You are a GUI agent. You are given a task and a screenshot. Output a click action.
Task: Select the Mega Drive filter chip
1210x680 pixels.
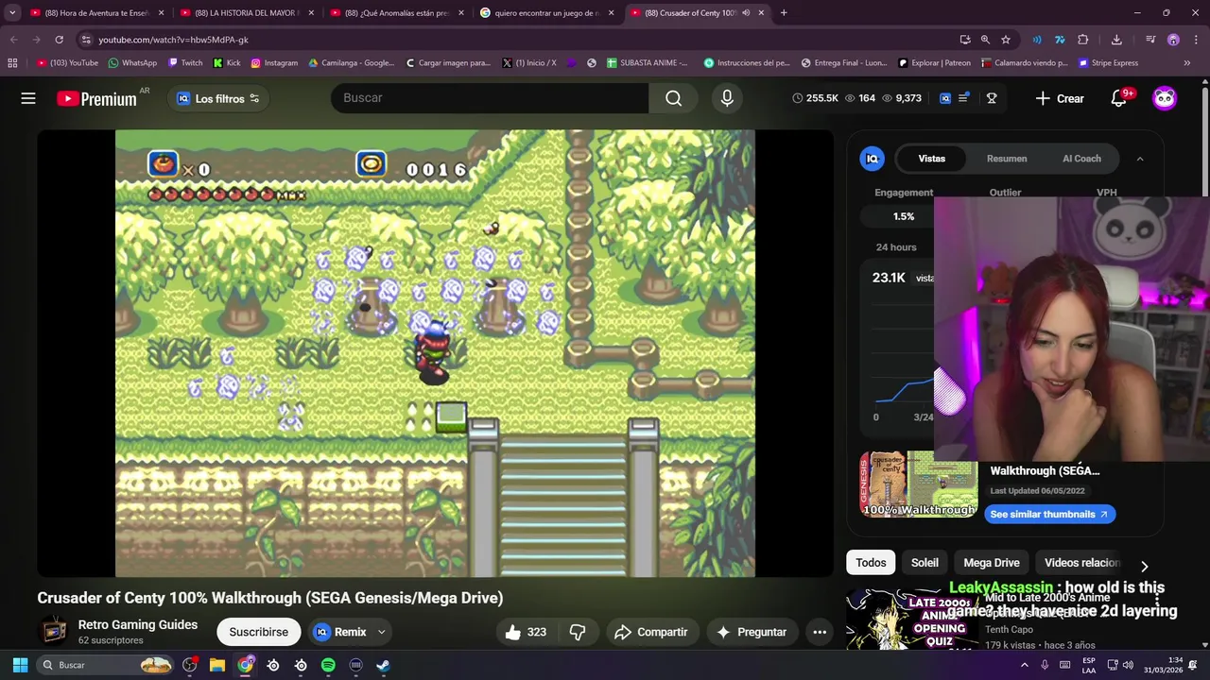[x=992, y=563]
